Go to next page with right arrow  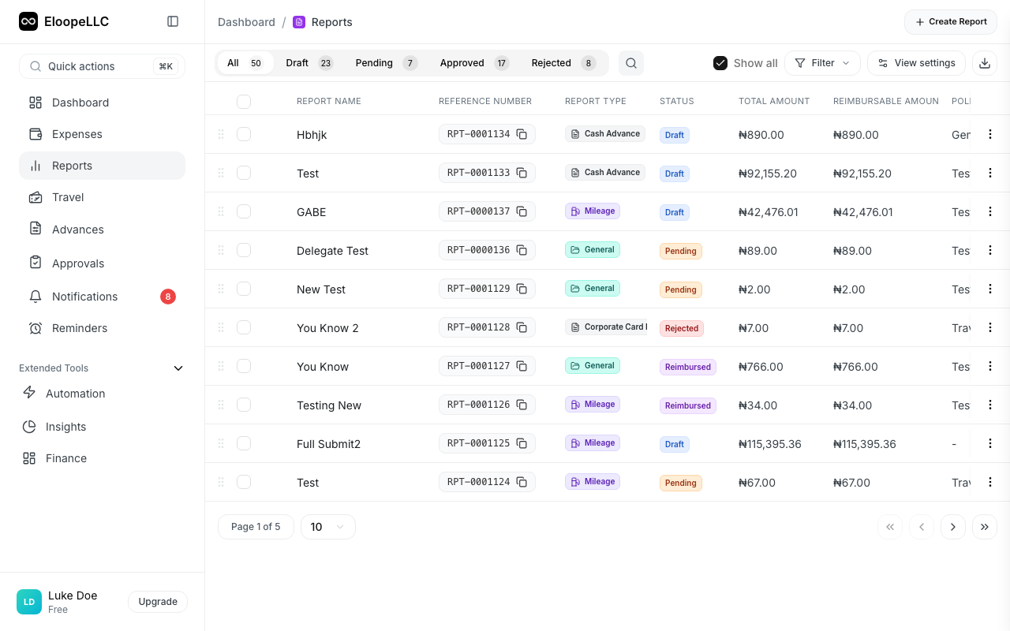tap(953, 526)
